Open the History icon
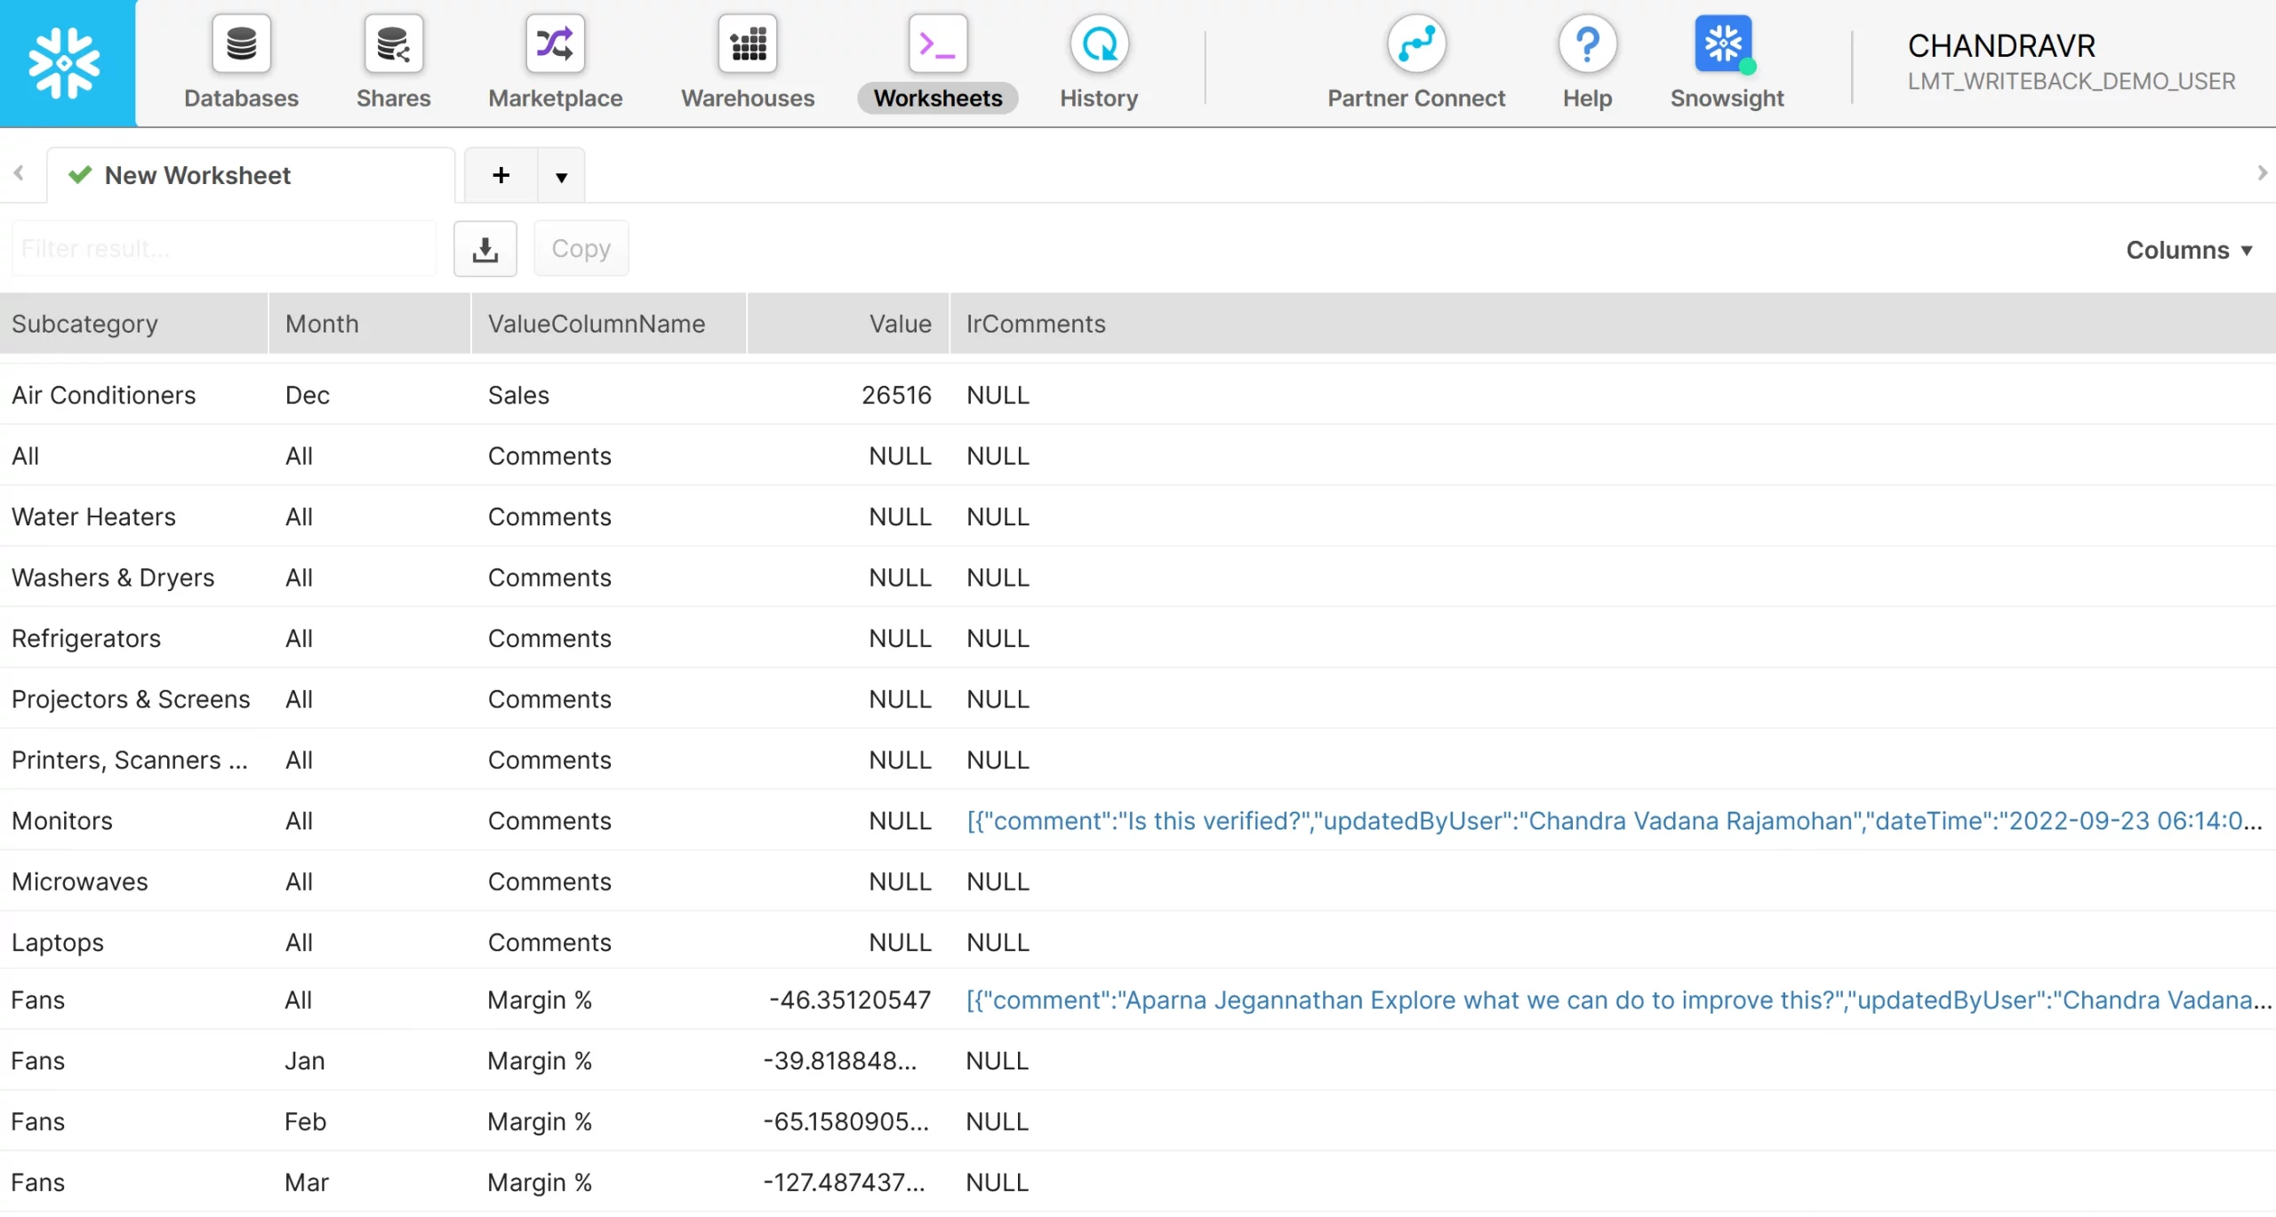Image resolution: width=2276 pixels, height=1217 pixels. 1099,44
